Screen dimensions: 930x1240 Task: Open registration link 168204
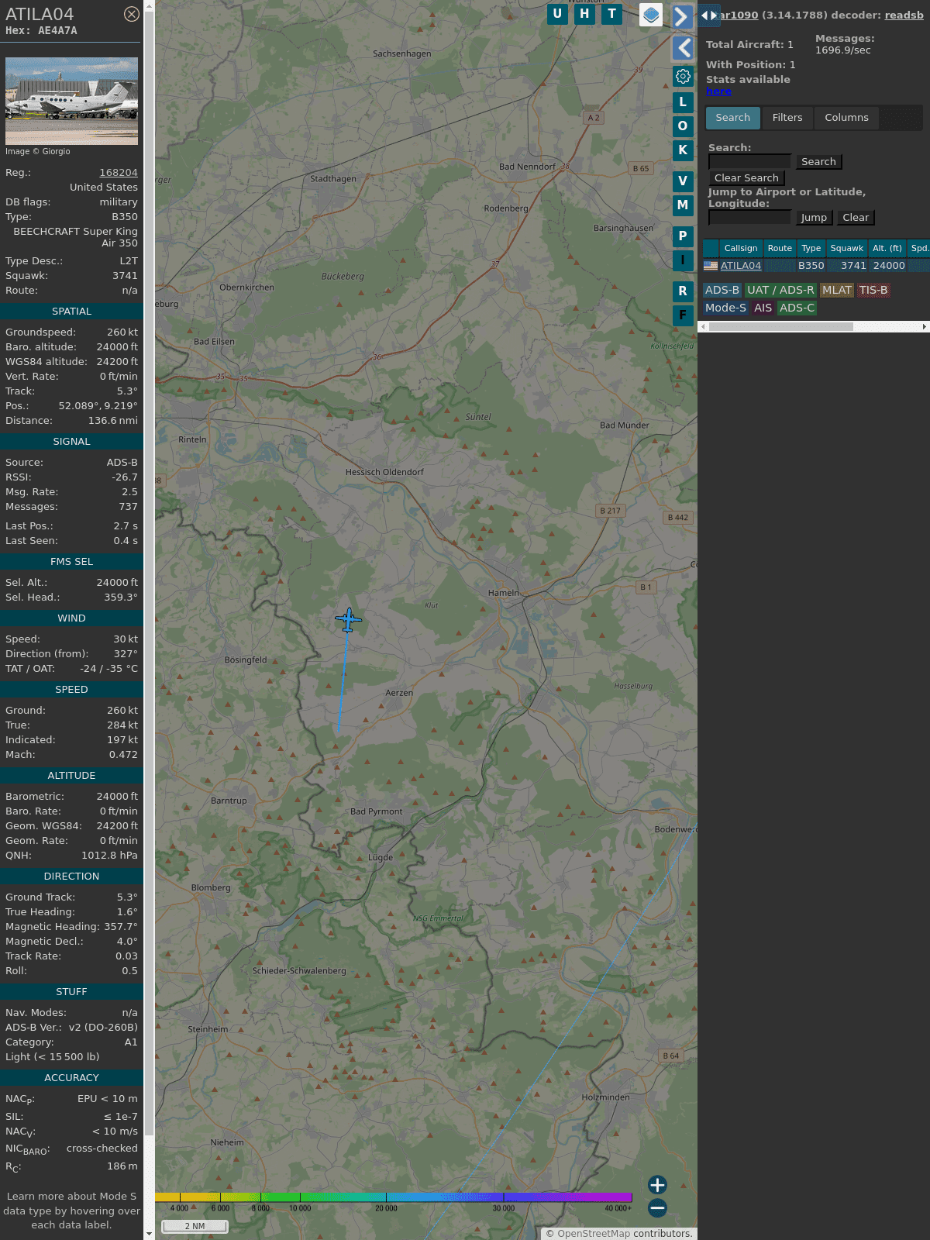(x=119, y=173)
